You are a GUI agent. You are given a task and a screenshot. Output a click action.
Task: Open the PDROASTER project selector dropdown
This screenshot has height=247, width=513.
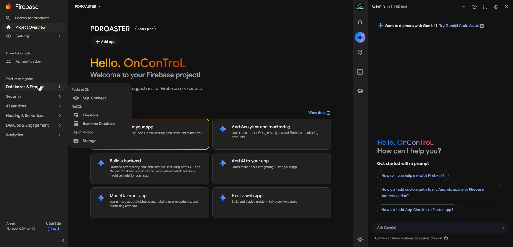tap(88, 6)
